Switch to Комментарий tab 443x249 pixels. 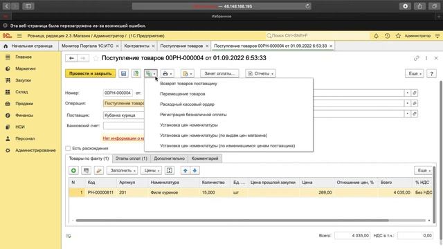(x=205, y=158)
